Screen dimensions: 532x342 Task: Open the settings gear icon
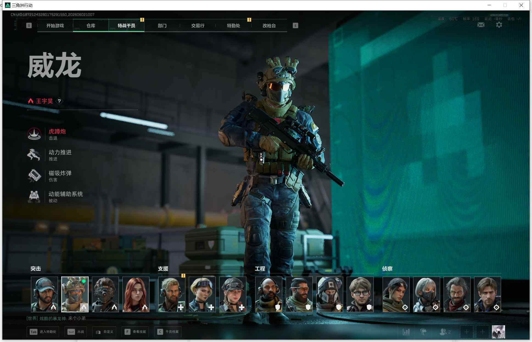coord(499,25)
